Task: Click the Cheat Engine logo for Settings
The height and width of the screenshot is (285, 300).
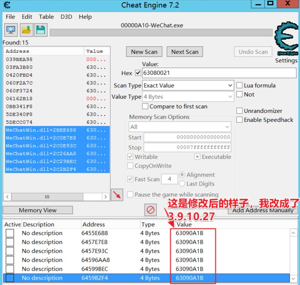Action: [286, 39]
